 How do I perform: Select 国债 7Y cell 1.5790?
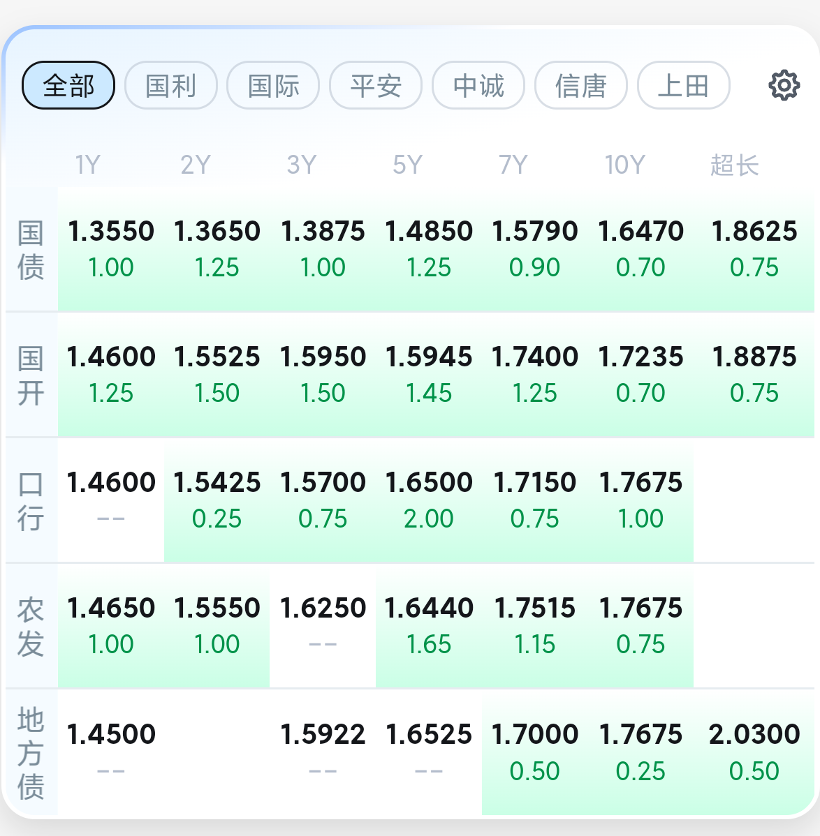(534, 249)
